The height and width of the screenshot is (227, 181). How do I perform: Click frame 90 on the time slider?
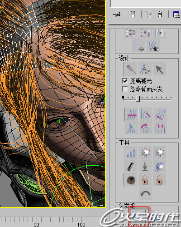click(x=36, y=225)
